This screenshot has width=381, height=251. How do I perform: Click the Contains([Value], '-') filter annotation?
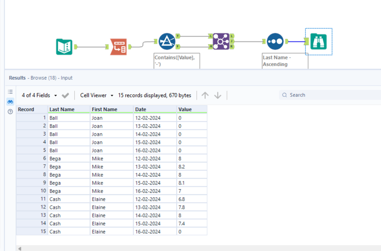[177, 61]
